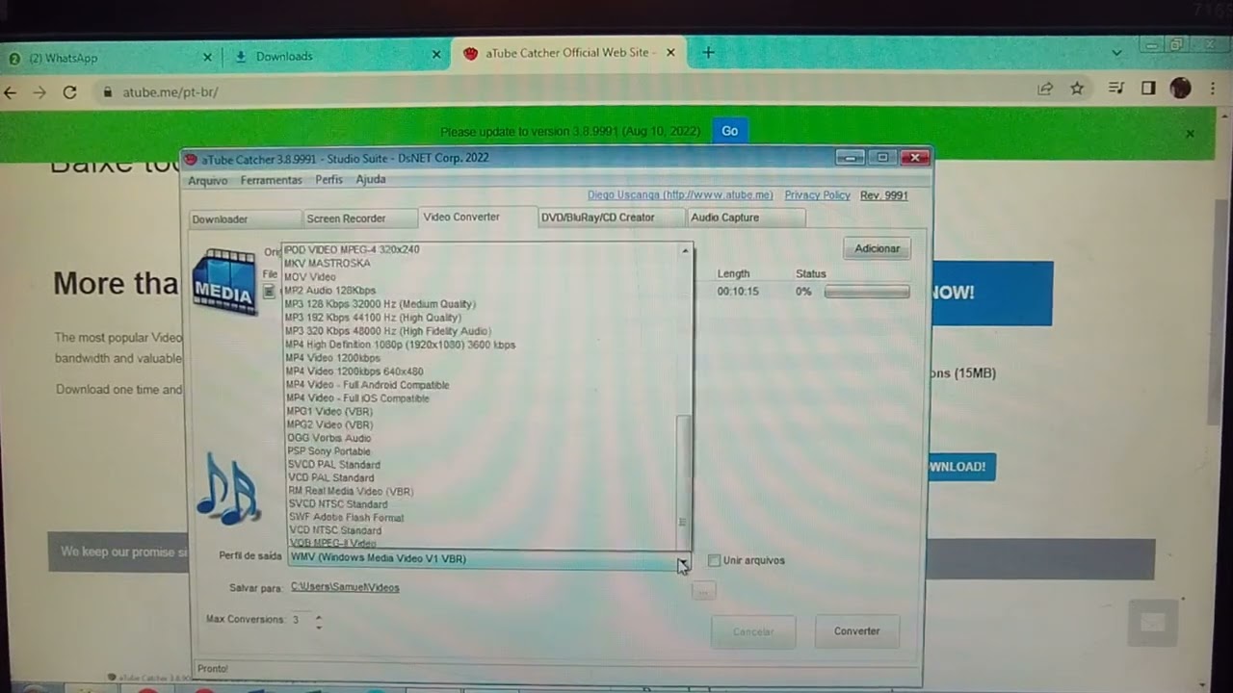Click the Status column header
The image size is (1233, 693).
point(810,274)
